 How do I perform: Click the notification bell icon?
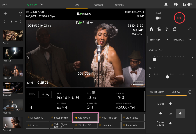pos(166,4)
